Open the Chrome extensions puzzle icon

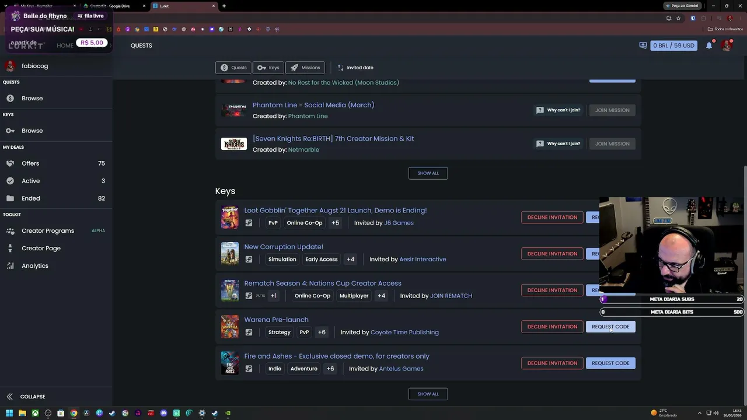[704, 18]
